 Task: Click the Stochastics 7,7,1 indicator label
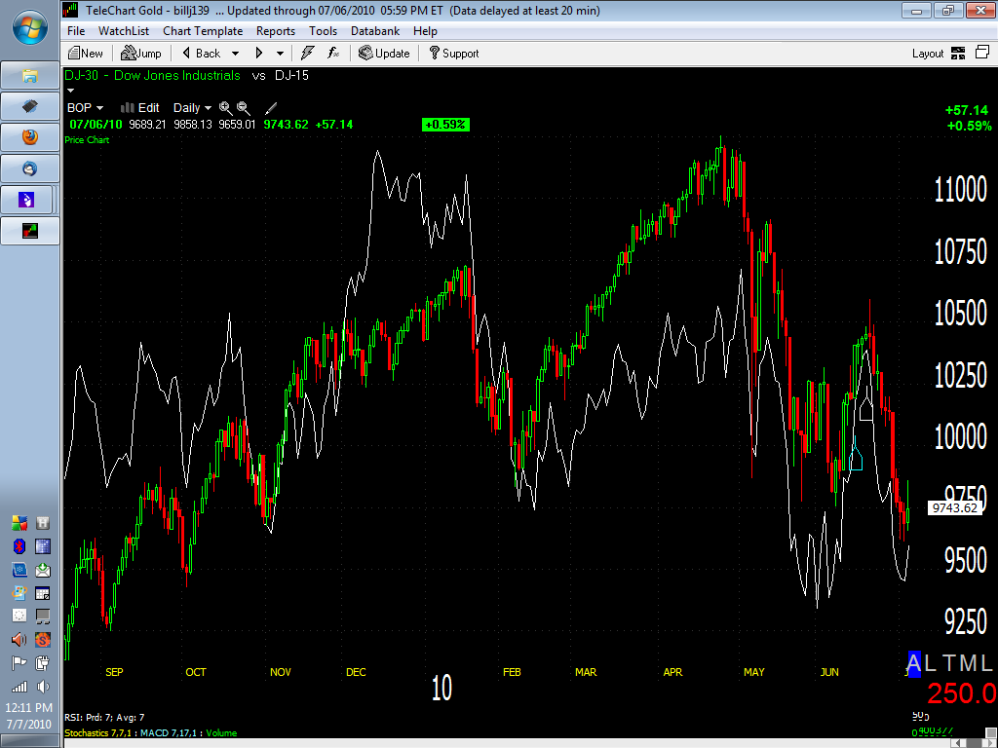click(x=98, y=732)
